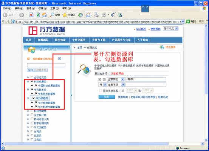Collapse the 专利技术类 tree node
The width and height of the screenshot is (209, 151).
[28, 90]
